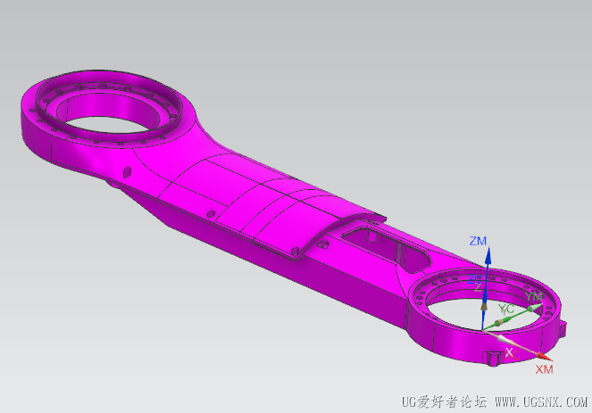Select the bottom lug tab on small ring
The height and width of the screenshot is (413, 592).
pyautogui.click(x=491, y=359)
